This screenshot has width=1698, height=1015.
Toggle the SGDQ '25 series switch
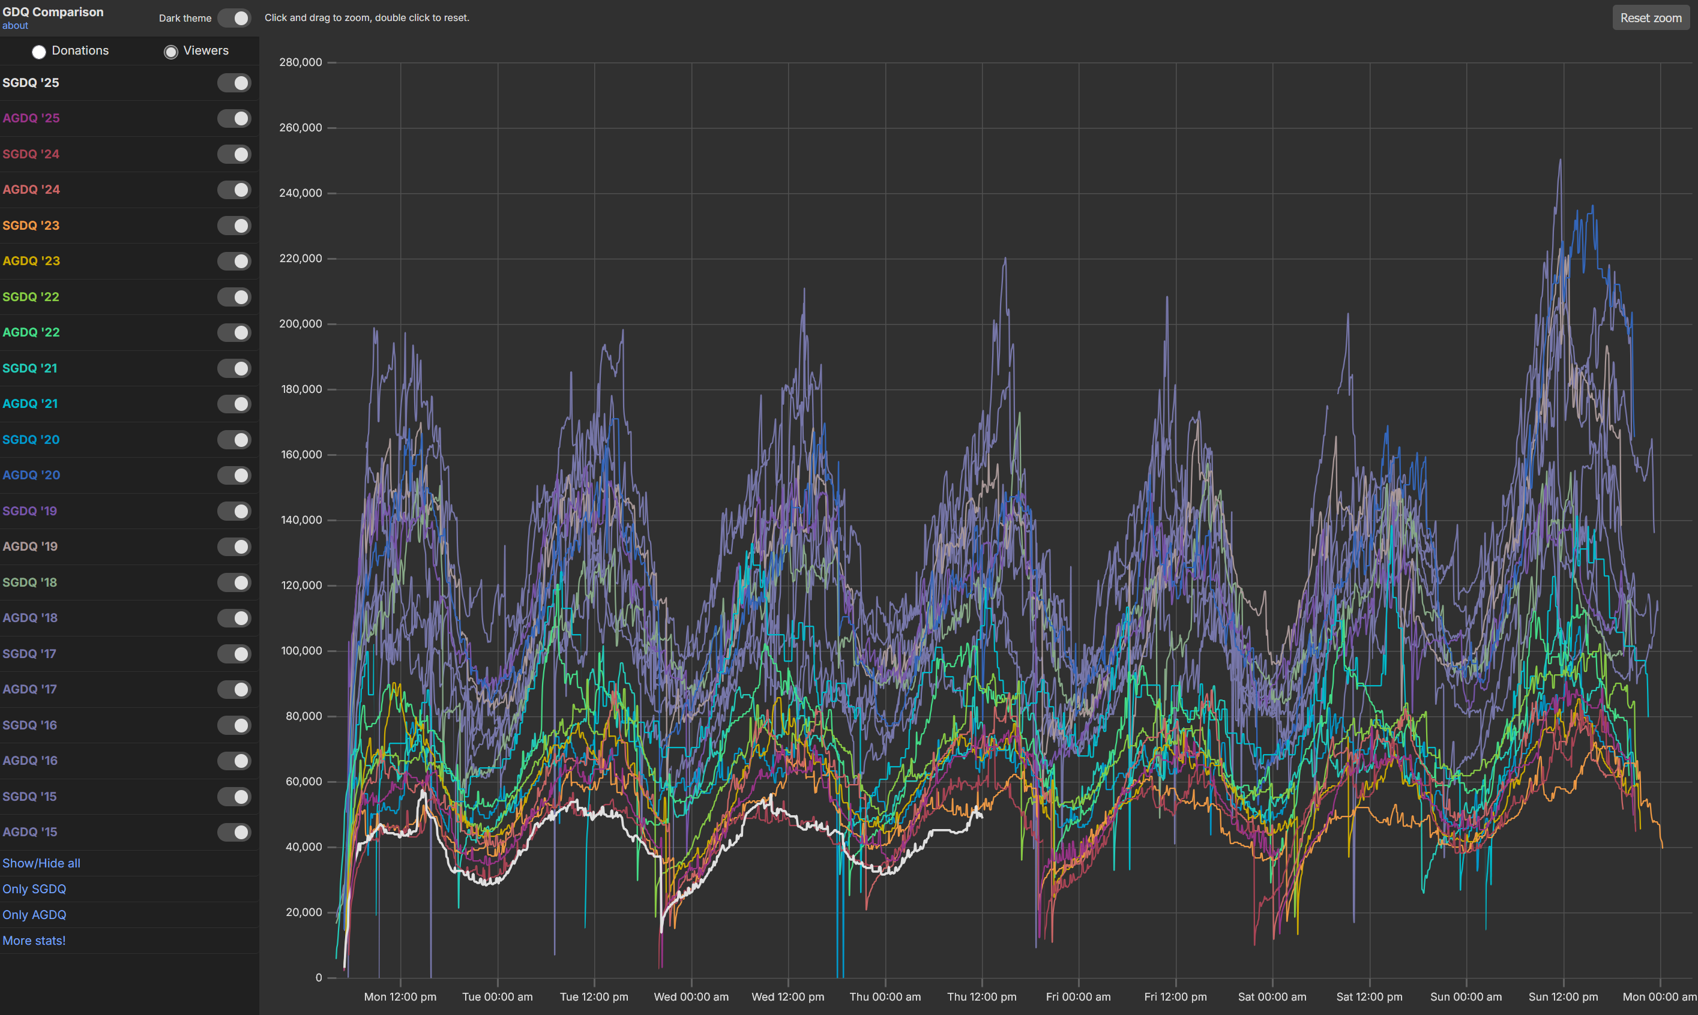234,83
